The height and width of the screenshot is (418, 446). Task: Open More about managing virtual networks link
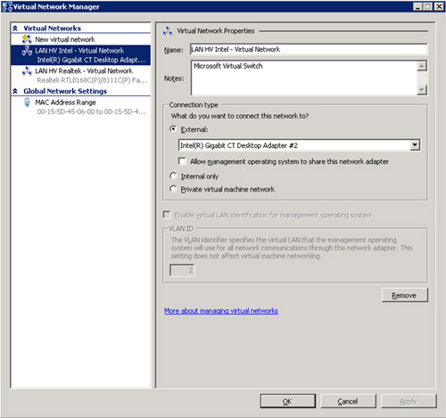(x=221, y=311)
